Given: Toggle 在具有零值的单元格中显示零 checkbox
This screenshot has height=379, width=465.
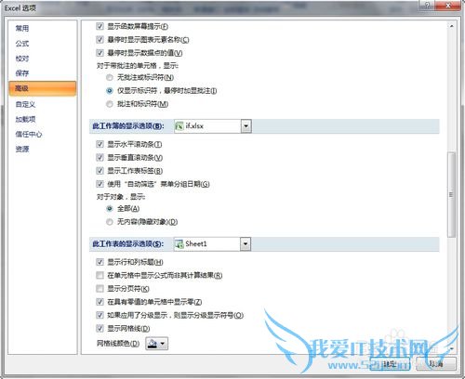Looking at the screenshot, I should [100, 302].
